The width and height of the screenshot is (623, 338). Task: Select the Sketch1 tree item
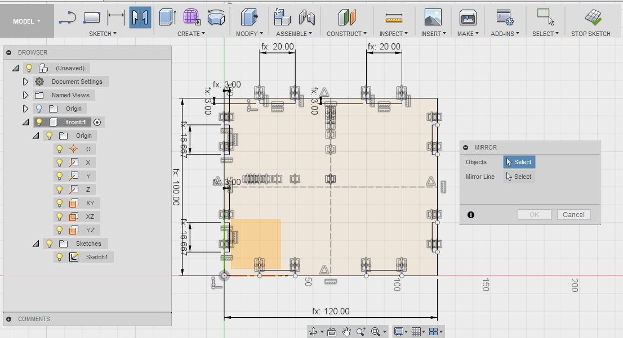pos(97,257)
